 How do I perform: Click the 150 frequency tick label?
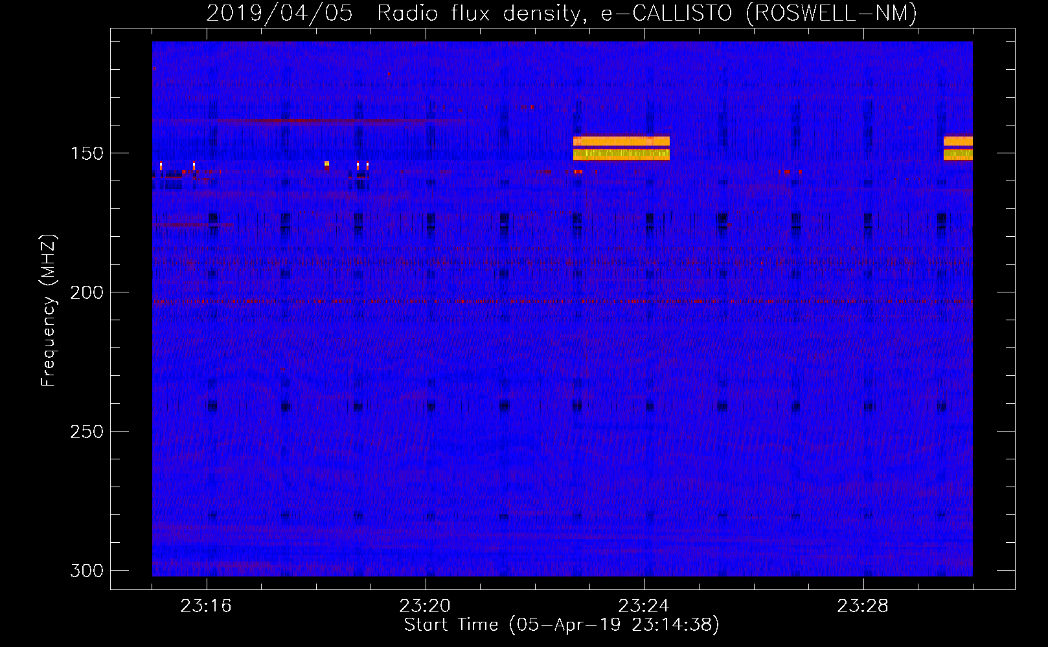coord(87,153)
